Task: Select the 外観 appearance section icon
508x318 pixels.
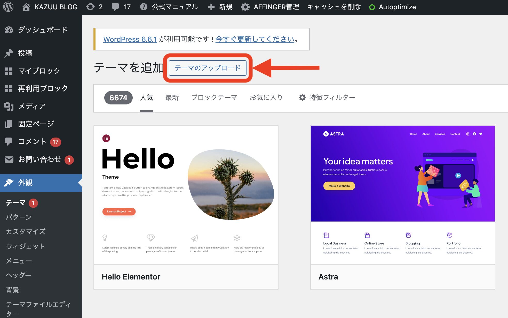Action: [9, 183]
